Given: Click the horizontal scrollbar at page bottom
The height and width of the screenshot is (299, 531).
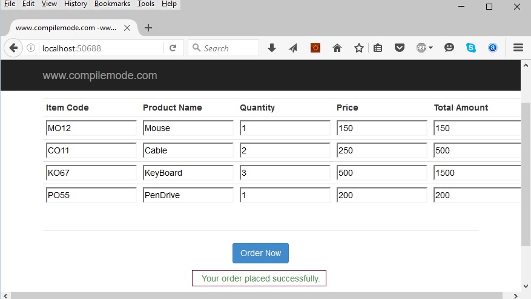Looking at the screenshot, I should 260,295.
